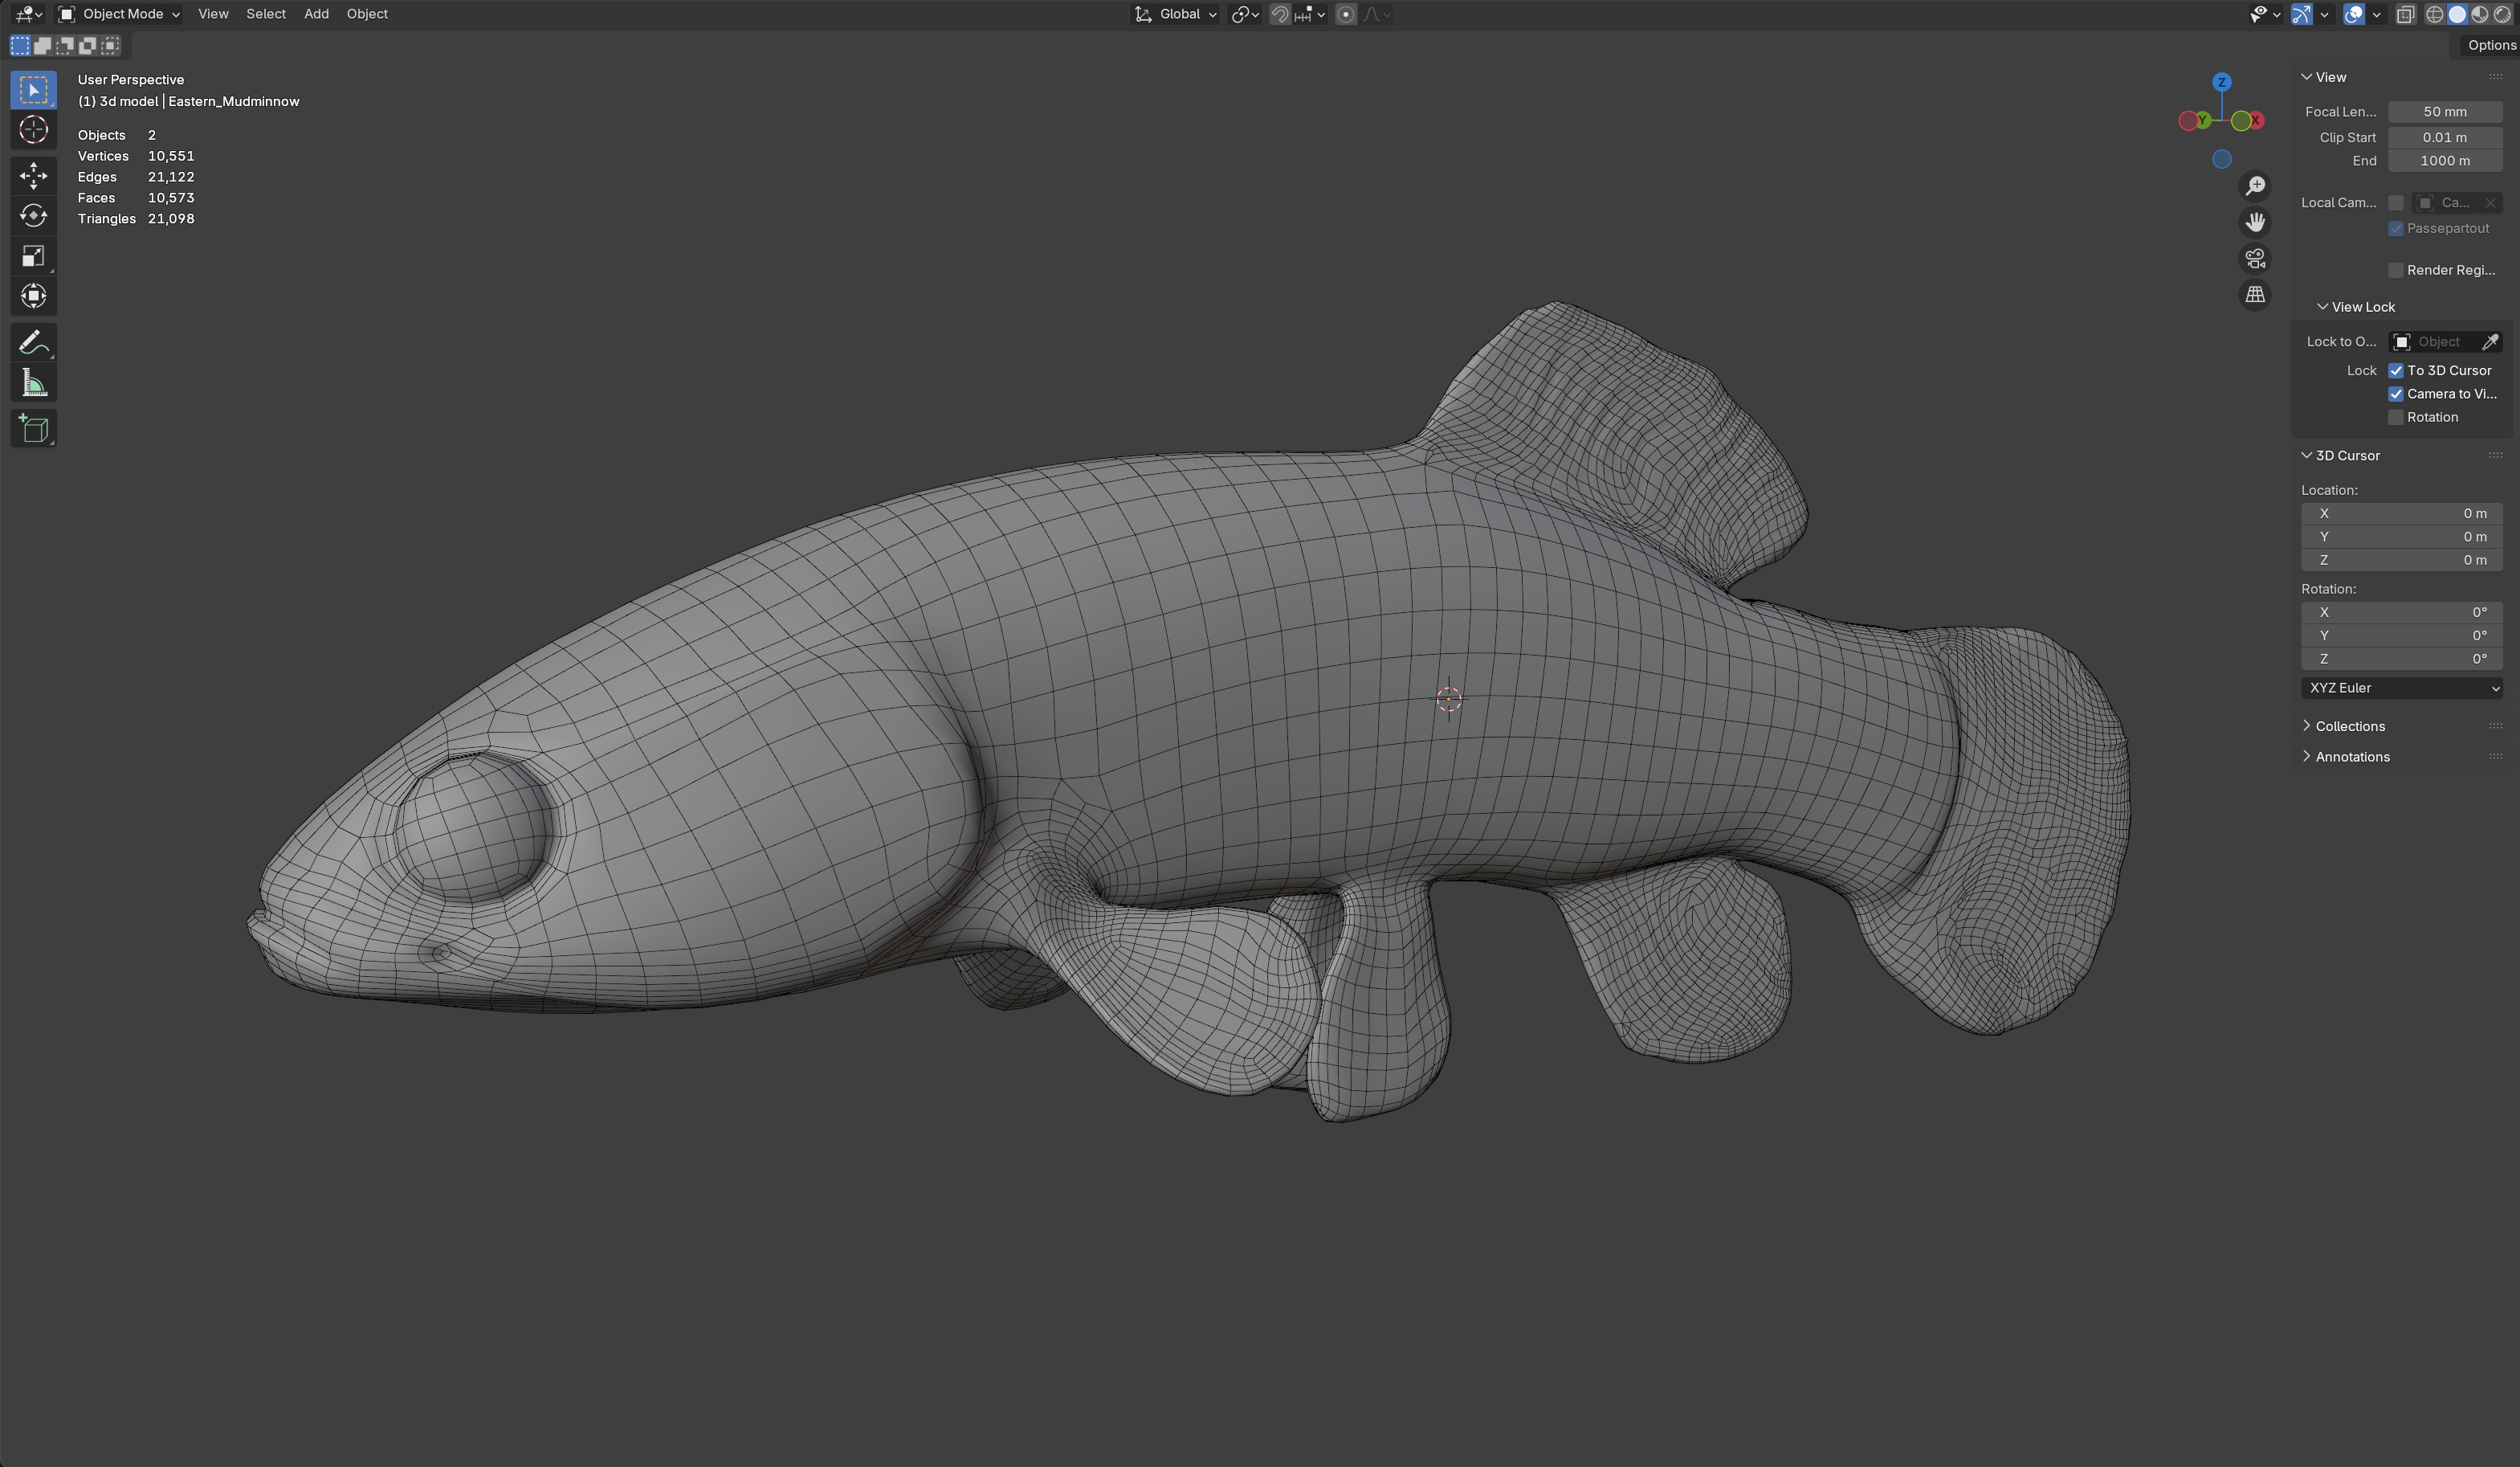2520x1467 pixels.
Task: Open the Select menu
Action: [x=266, y=14]
